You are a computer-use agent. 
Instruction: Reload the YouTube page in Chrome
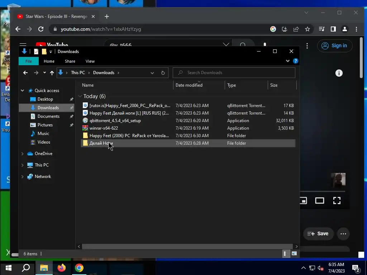pos(41,29)
